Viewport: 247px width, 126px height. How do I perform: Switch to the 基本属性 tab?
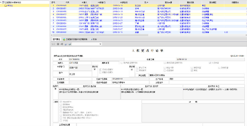tap(56, 39)
